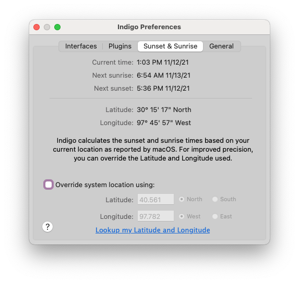
Task: Click the next sunrise value 6:54 AM 11/13/21
Action: [164, 76]
